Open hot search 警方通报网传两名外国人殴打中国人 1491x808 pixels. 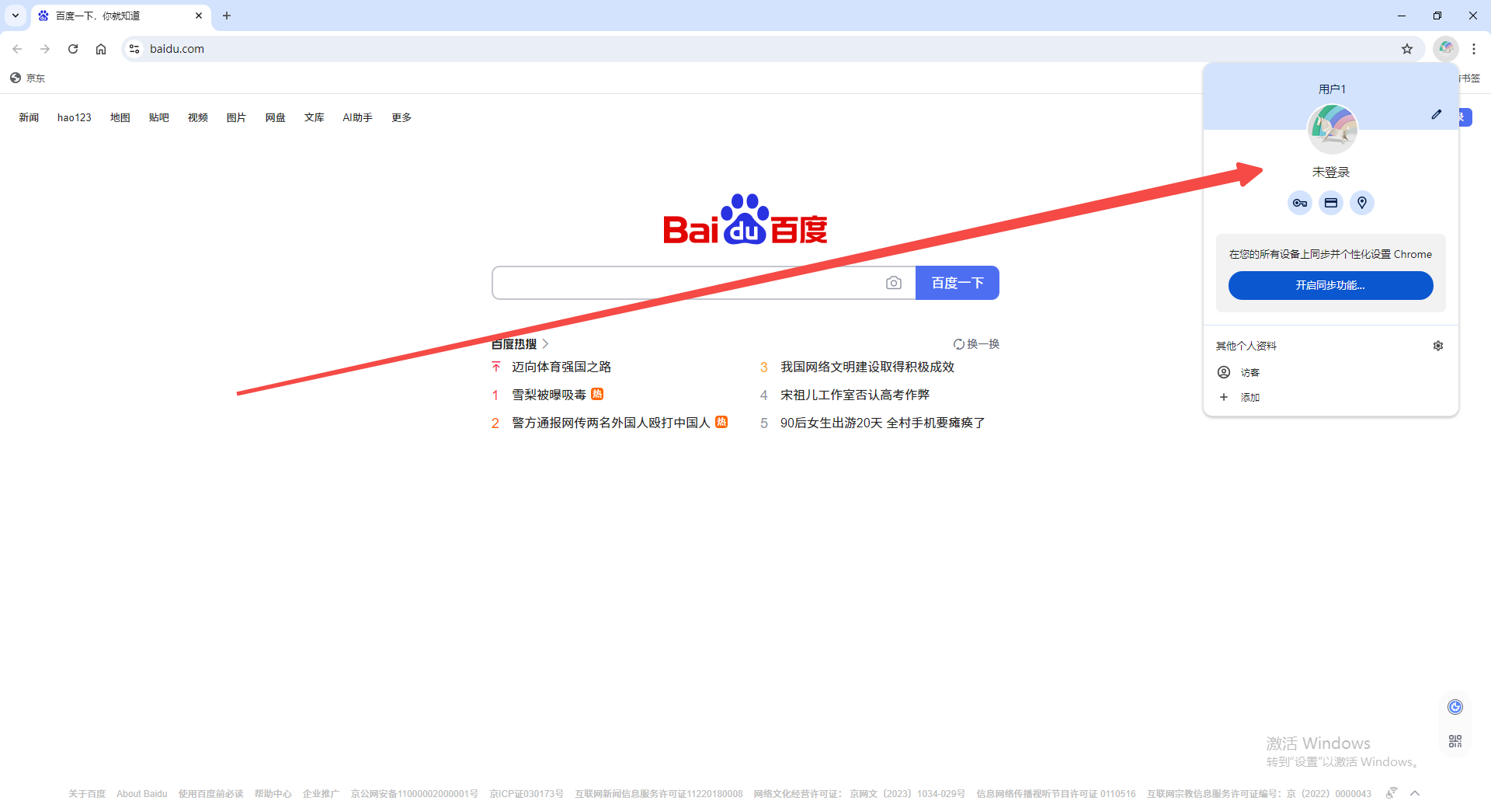point(611,423)
